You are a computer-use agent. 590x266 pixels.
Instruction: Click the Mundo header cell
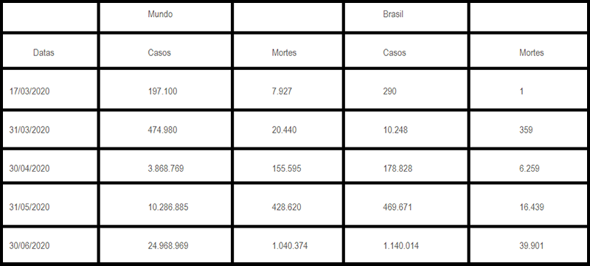pyautogui.click(x=164, y=17)
